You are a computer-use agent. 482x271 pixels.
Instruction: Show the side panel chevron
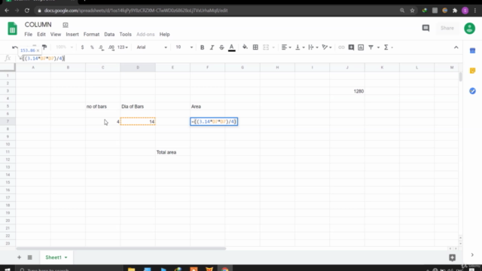click(472, 254)
